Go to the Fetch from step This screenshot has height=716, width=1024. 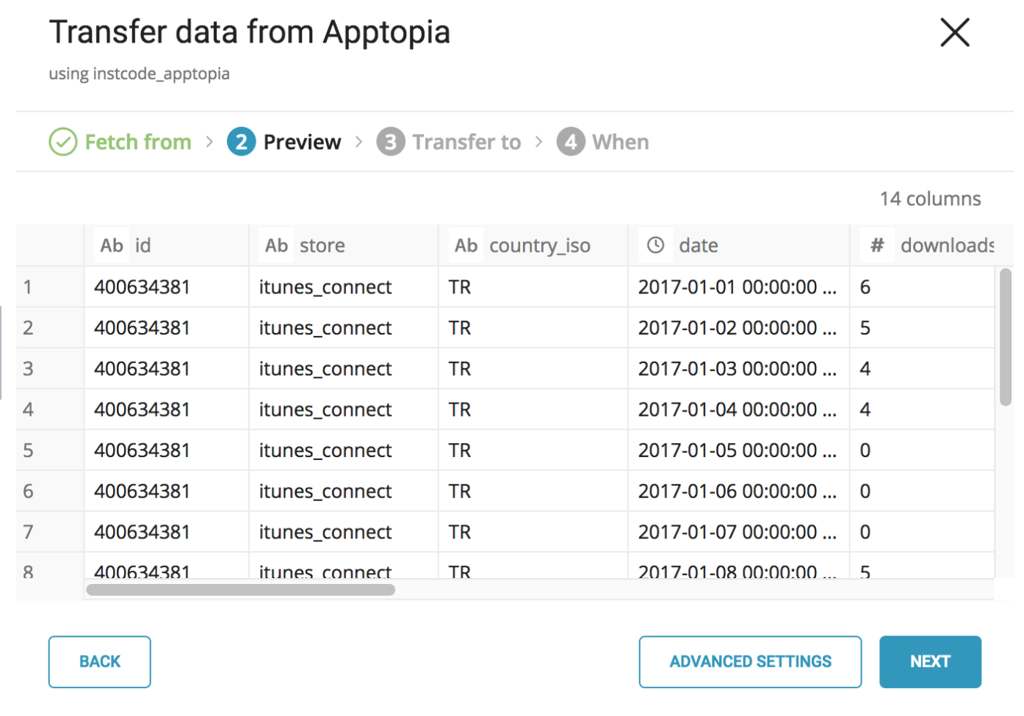138,142
